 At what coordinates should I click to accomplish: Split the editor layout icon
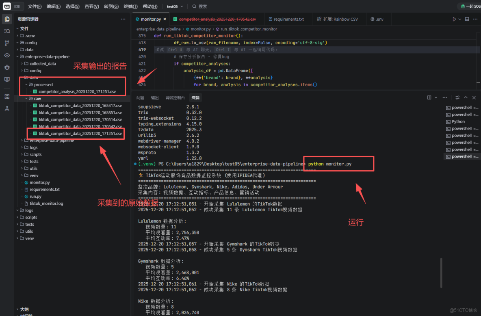(467, 19)
